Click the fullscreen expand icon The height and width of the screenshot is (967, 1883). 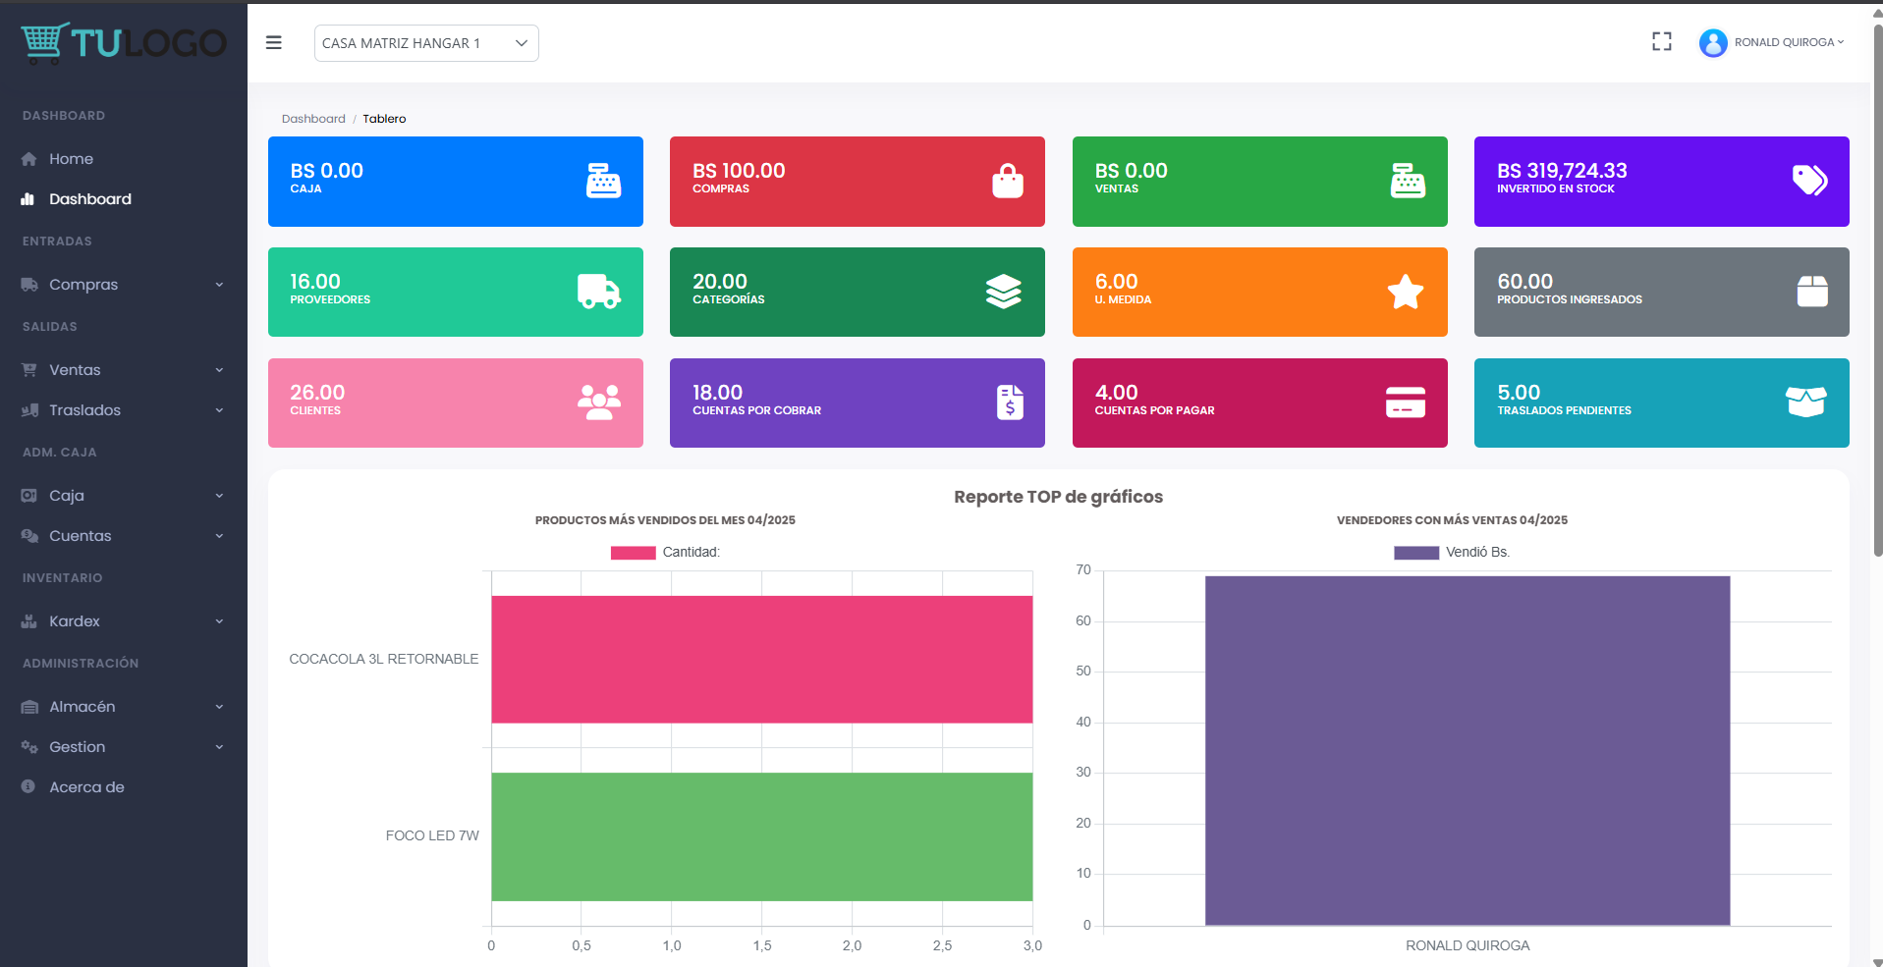point(1661,41)
